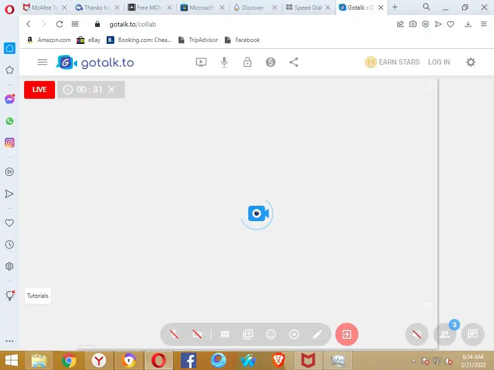This screenshot has height=370, width=494.
Task: Bookmark page with the heart icon
Action: [451, 24]
